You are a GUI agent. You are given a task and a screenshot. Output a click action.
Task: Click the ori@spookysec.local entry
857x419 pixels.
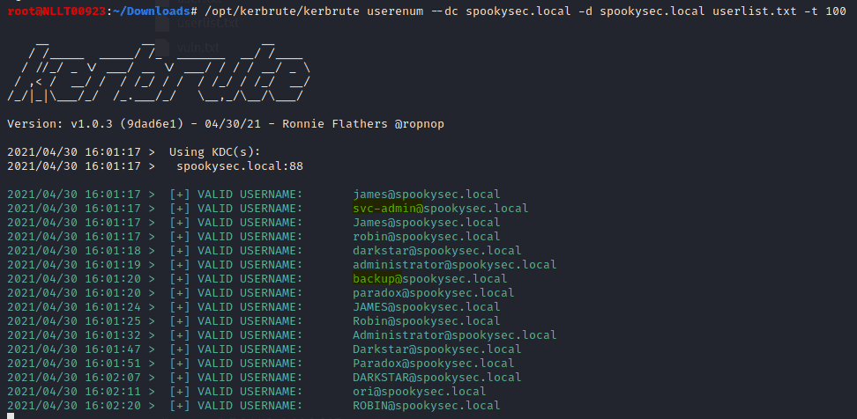point(419,392)
